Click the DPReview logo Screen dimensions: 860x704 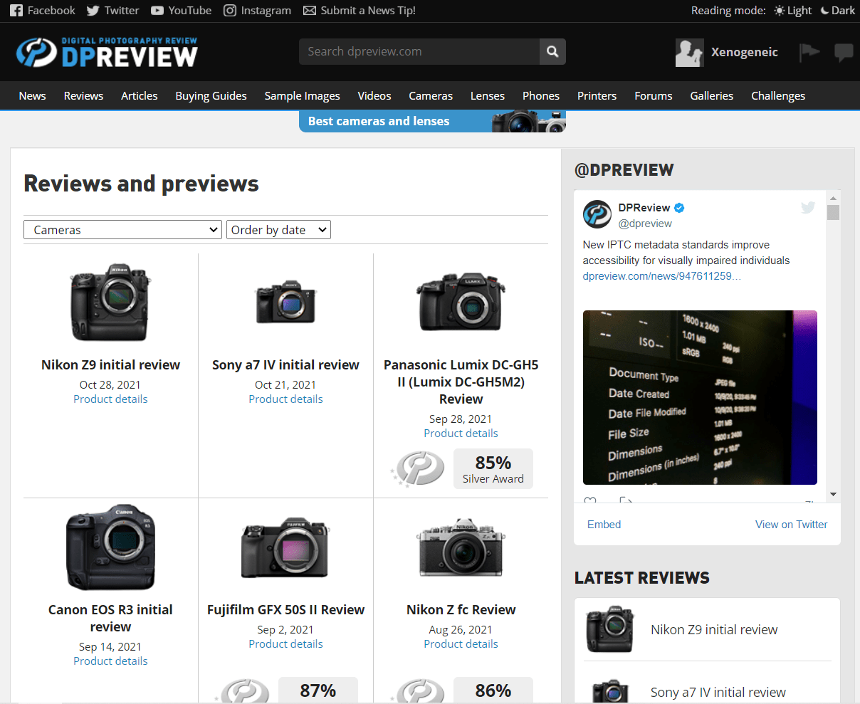pyautogui.click(x=107, y=52)
